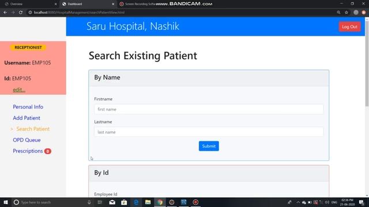The height and width of the screenshot is (207, 369).
Task: Open the browser zoom magnifier icon
Action: [x=338, y=13]
